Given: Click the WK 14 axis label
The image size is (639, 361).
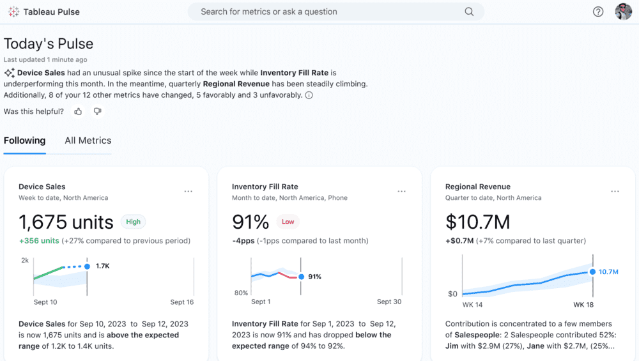Looking at the screenshot, I should pos(472,305).
